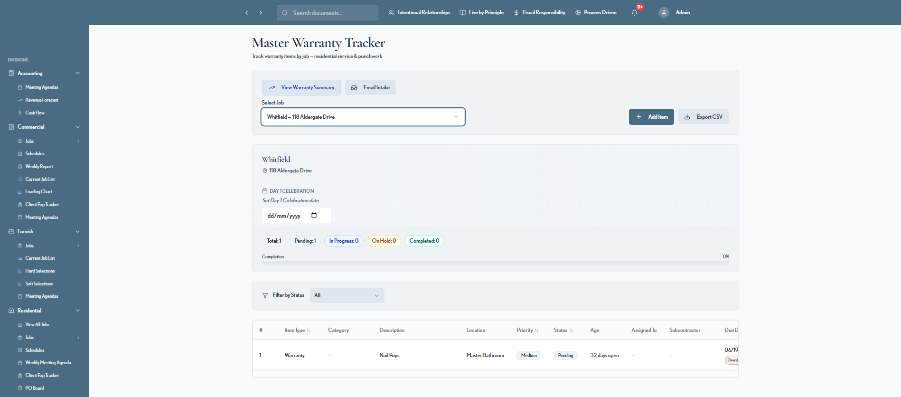Click the Pending status badge in row 1
The image size is (901, 397).
pyautogui.click(x=566, y=356)
